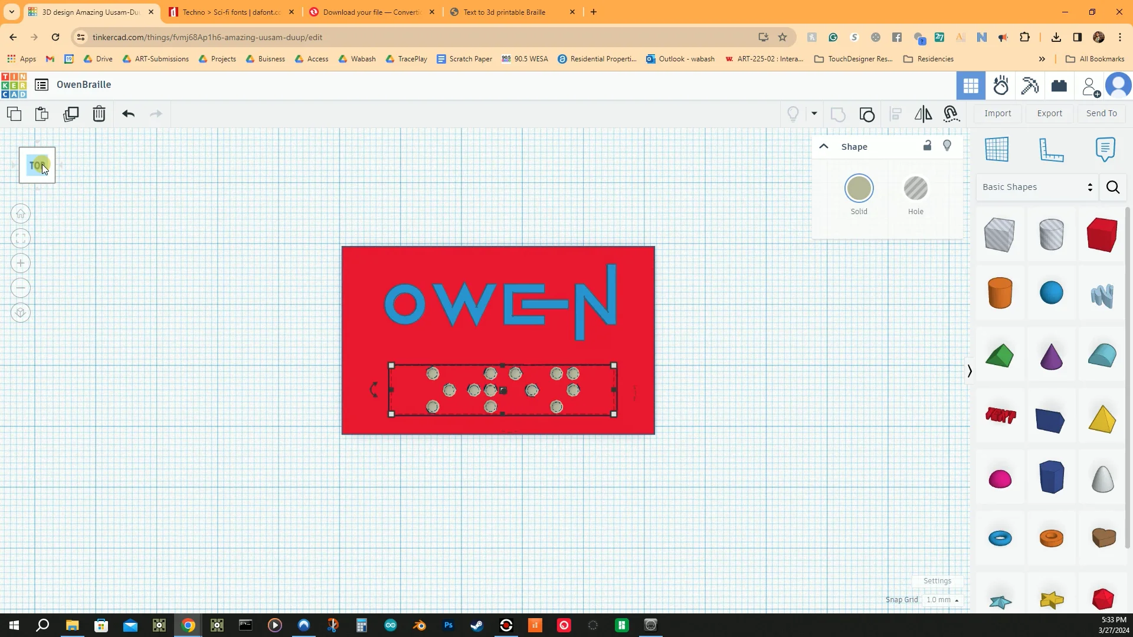Select the red cube shape thumbnail
The height and width of the screenshot is (637, 1133).
coord(1102,234)
